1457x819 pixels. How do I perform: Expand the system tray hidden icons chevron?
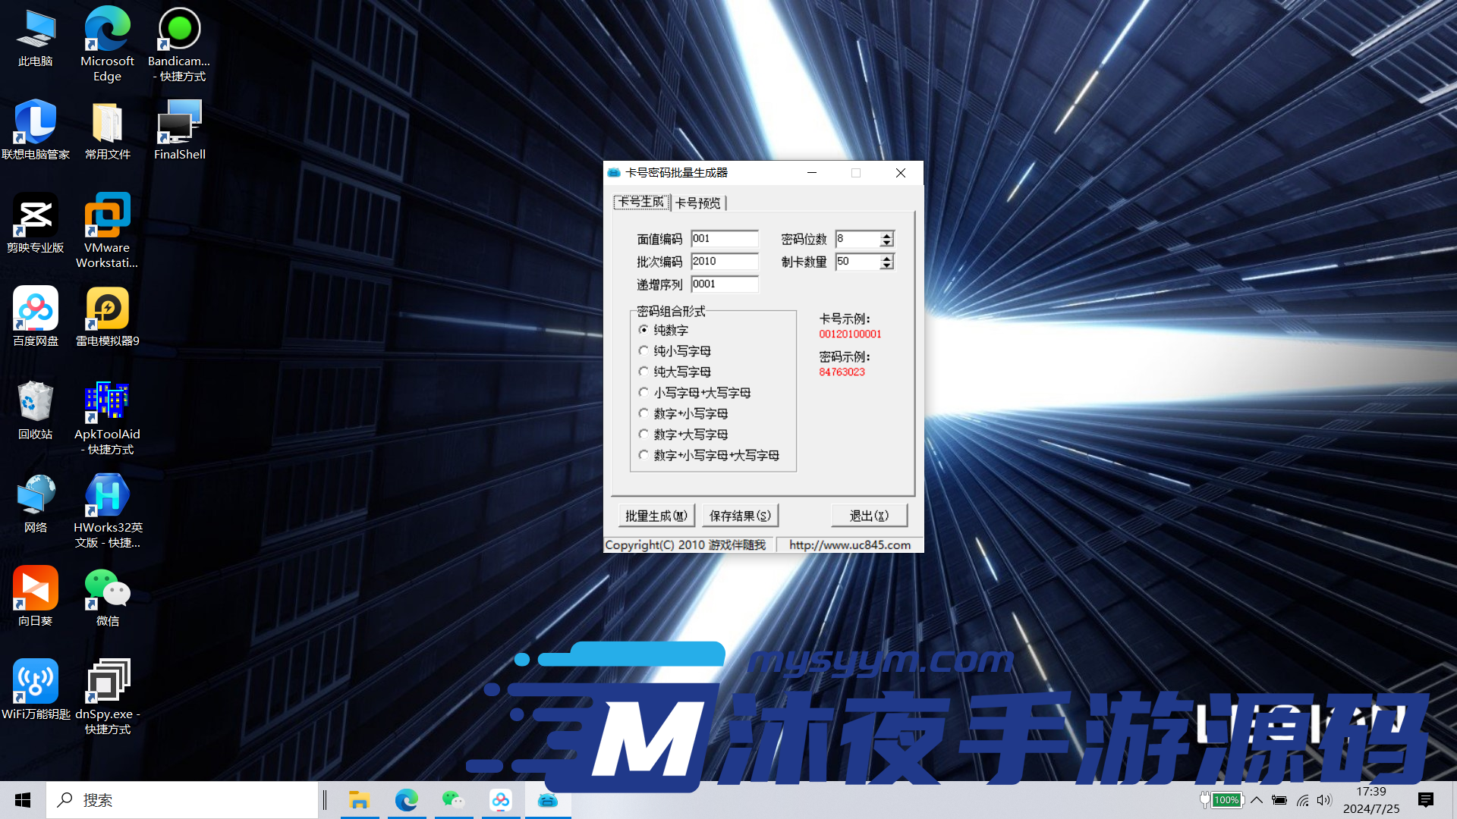tap(1257, 800)
